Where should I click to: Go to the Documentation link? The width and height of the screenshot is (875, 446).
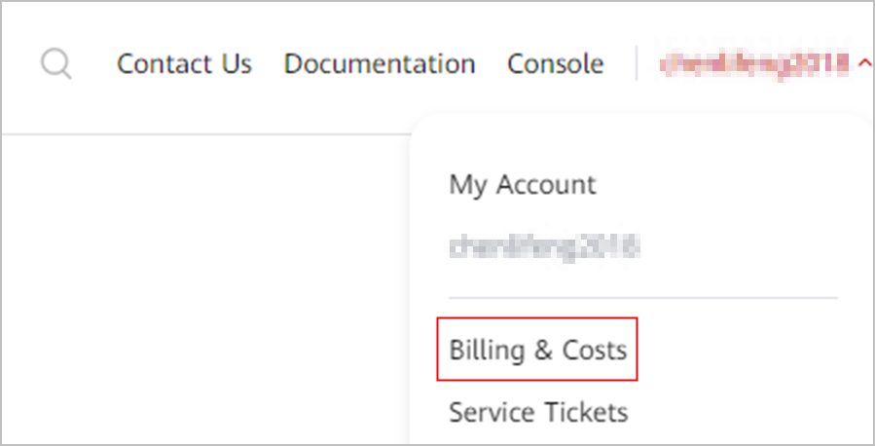coord(380,64)
